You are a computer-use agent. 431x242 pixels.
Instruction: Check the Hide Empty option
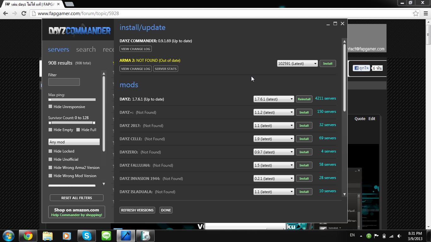point(50,130)
